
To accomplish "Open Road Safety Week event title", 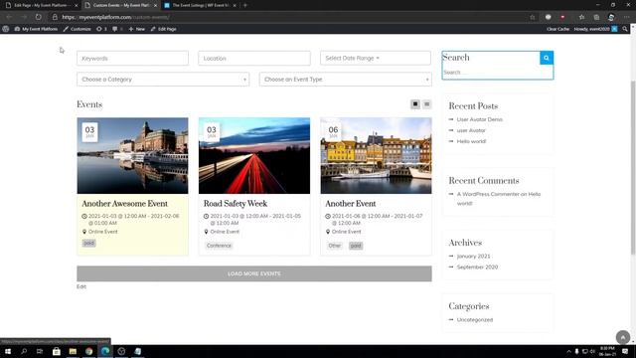I will (236, 204).
